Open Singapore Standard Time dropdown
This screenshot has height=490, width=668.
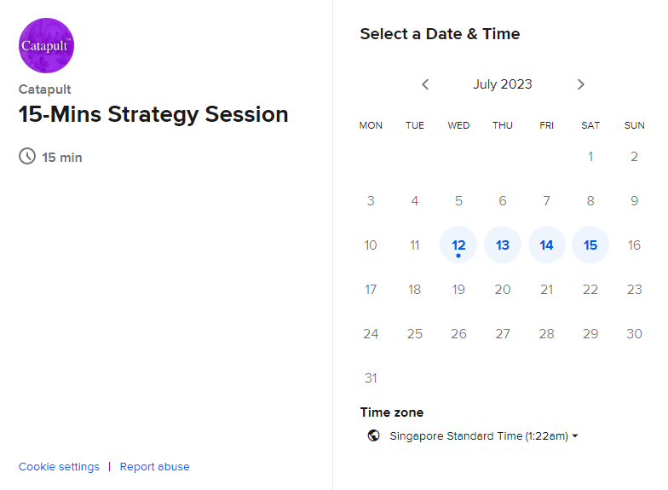pyautogui.click(x=483, y=435)
